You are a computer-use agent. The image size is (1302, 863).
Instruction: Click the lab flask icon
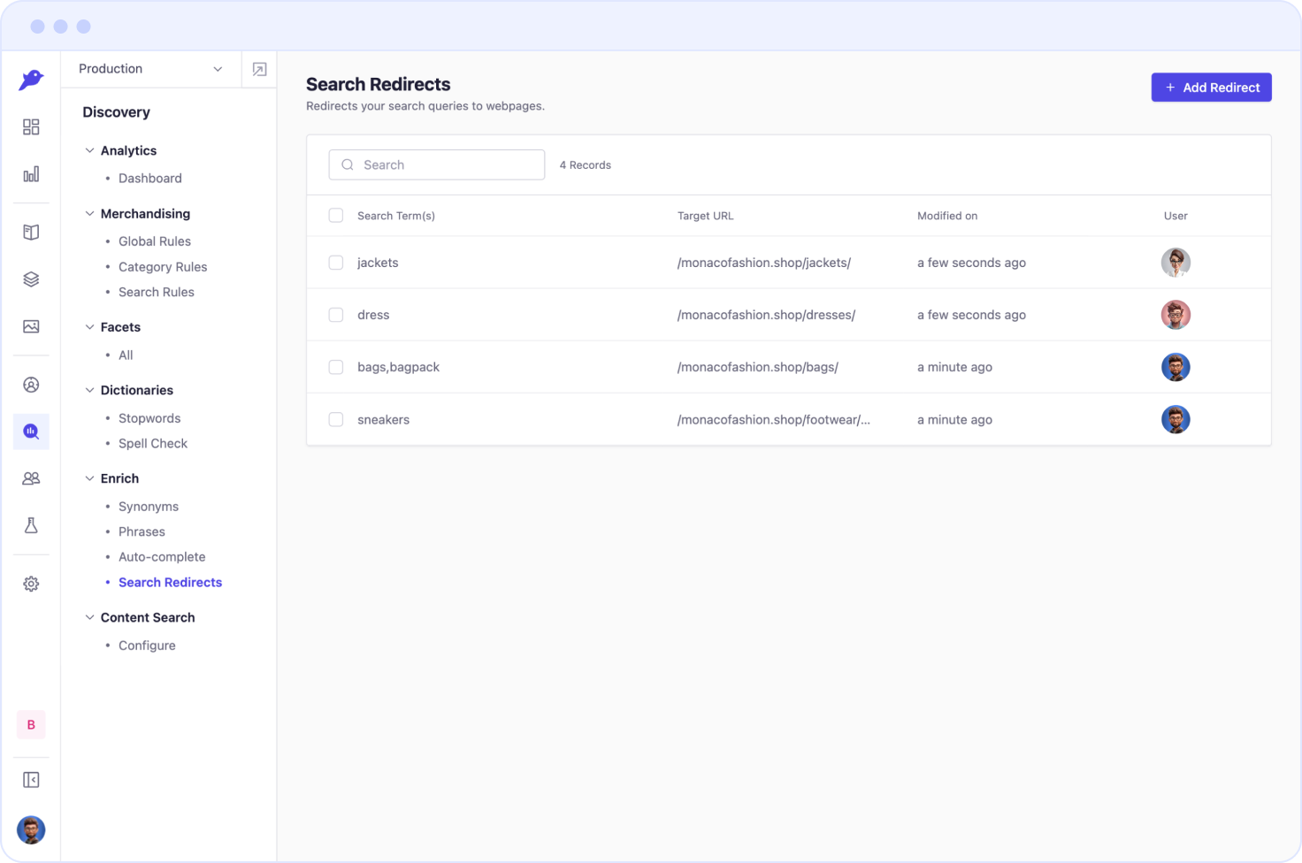(x=31, y=525)
